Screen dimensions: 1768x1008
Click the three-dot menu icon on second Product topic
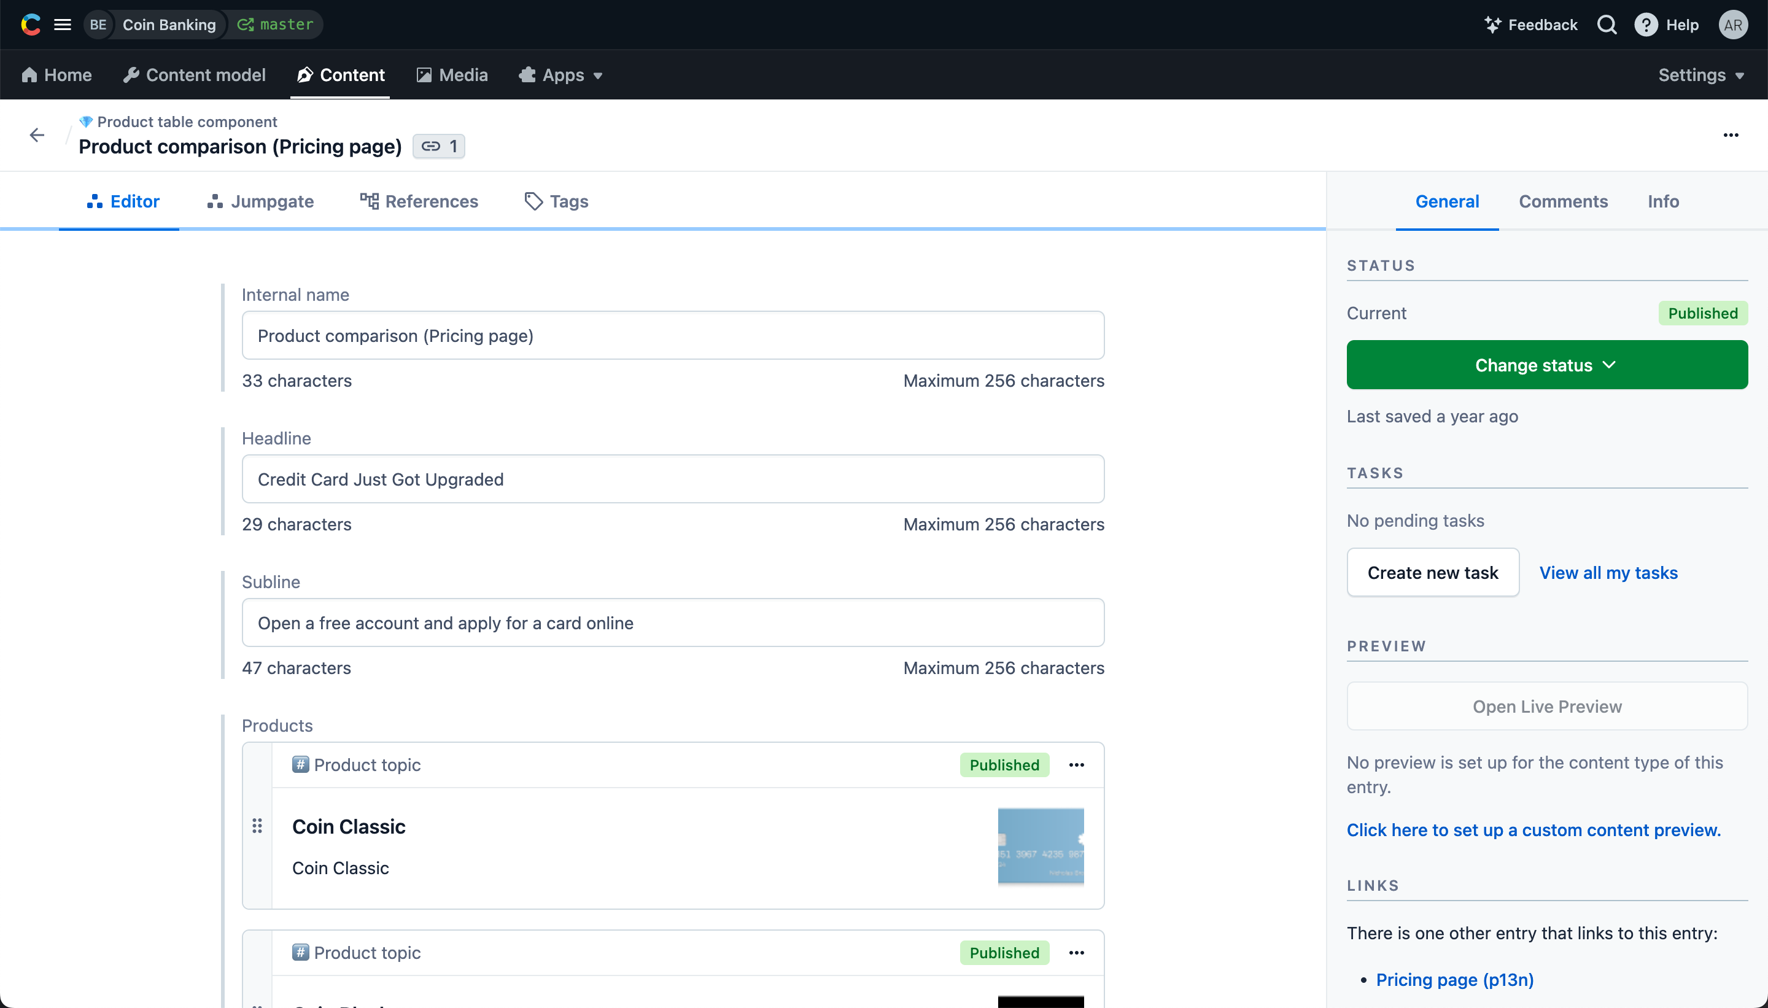[1076, 952]
